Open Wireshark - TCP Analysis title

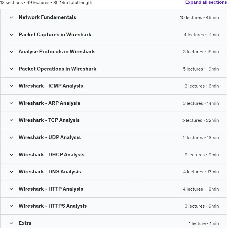(x=49, y=120)
